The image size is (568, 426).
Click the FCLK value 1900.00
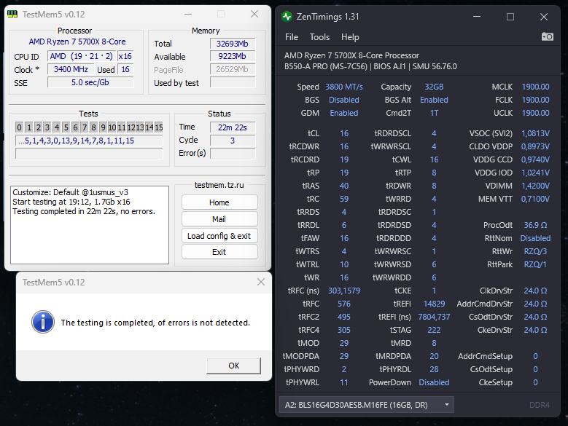click(535, 100)
